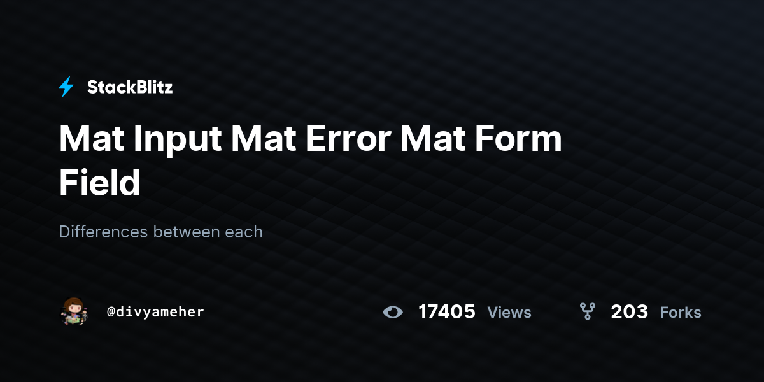
Task: Click the StackBlitz wordmark text
Action: (130, 87)
